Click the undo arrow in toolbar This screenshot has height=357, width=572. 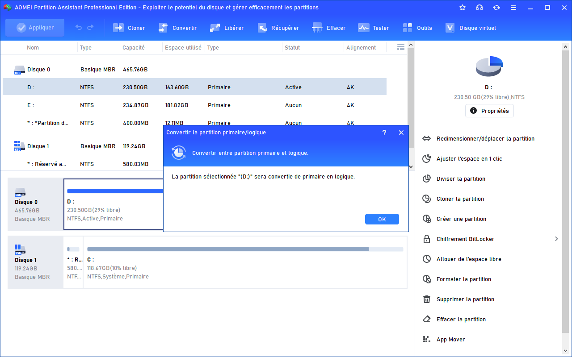click(x=79, y=28)
